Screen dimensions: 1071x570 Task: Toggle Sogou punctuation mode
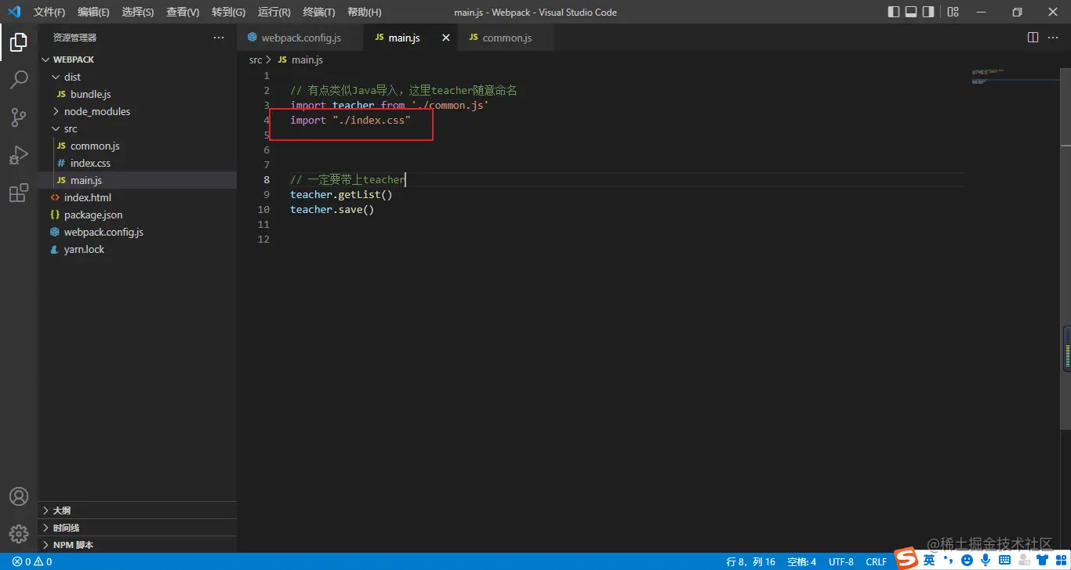pyautogui.click(x=948, y=561)
